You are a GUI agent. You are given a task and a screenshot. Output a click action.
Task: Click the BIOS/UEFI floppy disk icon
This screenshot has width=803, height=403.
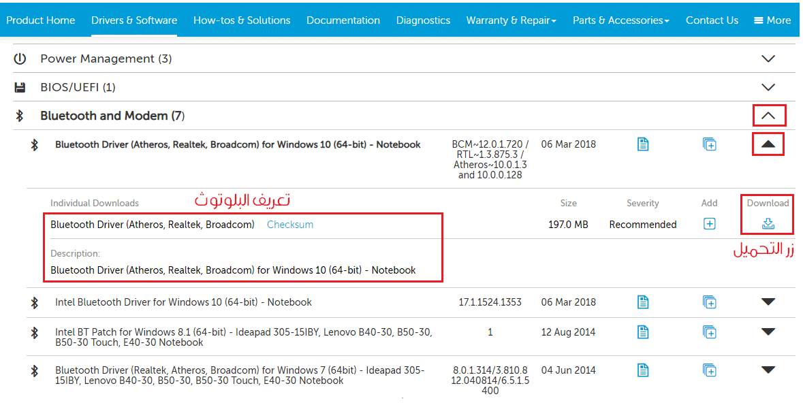20,88
